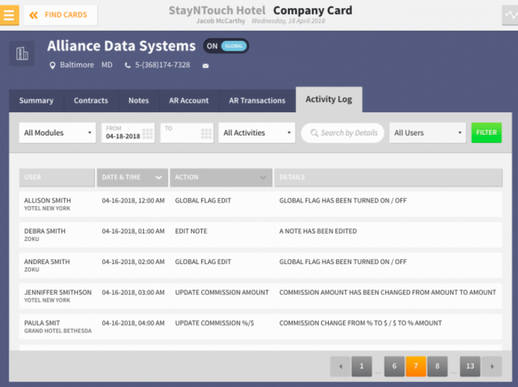Click Update Commission Amount action text
The height and width of the screenshot is (387, 518).
tap(222, 292)
